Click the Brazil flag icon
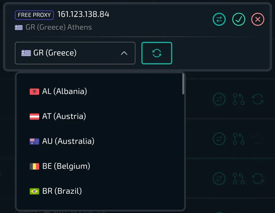The width and height of the screenshot is (275, 213). [x=34, y=191]
